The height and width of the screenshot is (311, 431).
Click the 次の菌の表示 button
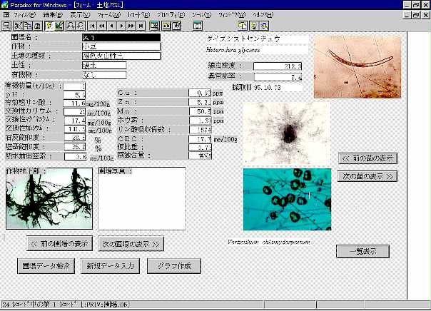tap(367, 176)
